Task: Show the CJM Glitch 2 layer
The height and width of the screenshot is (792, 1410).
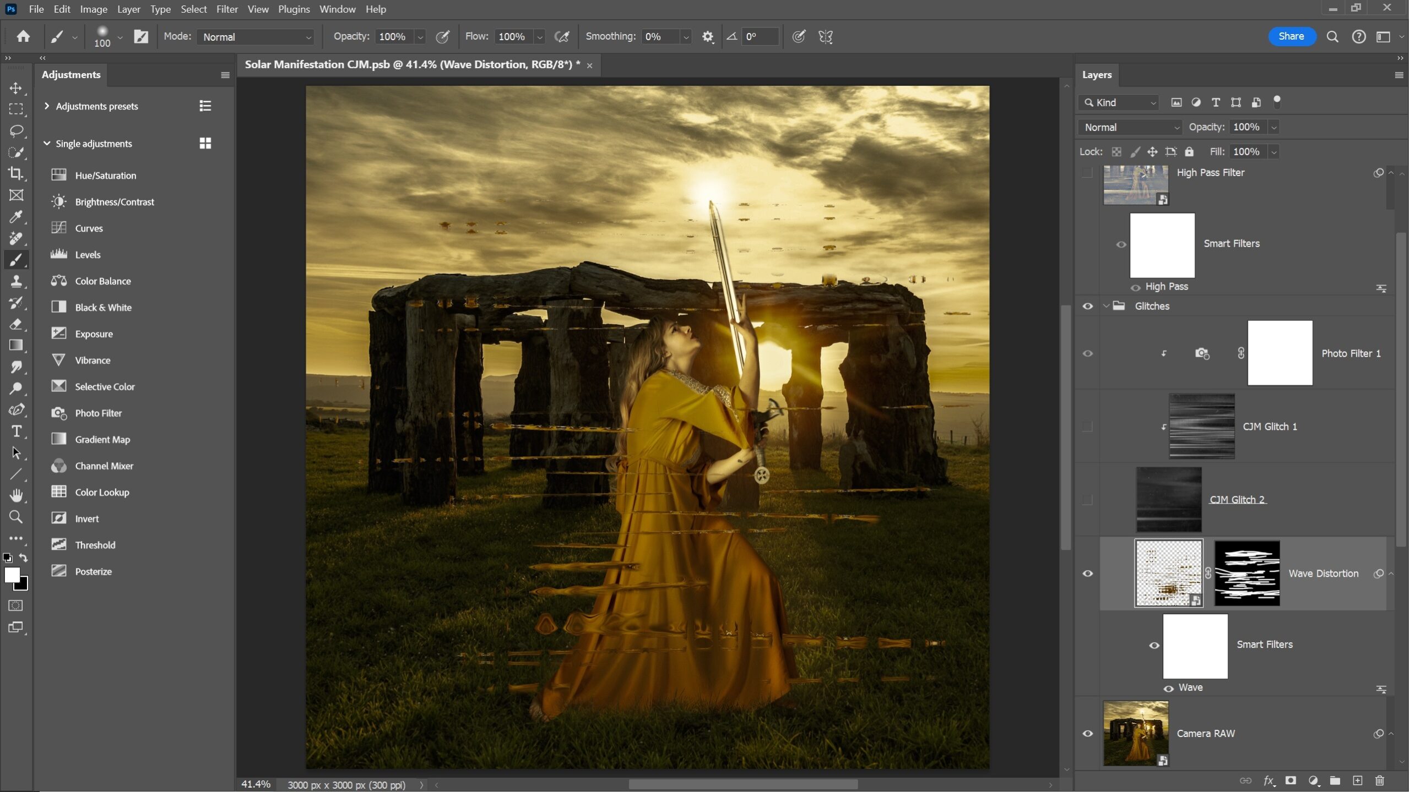Action: [1087, 500]
